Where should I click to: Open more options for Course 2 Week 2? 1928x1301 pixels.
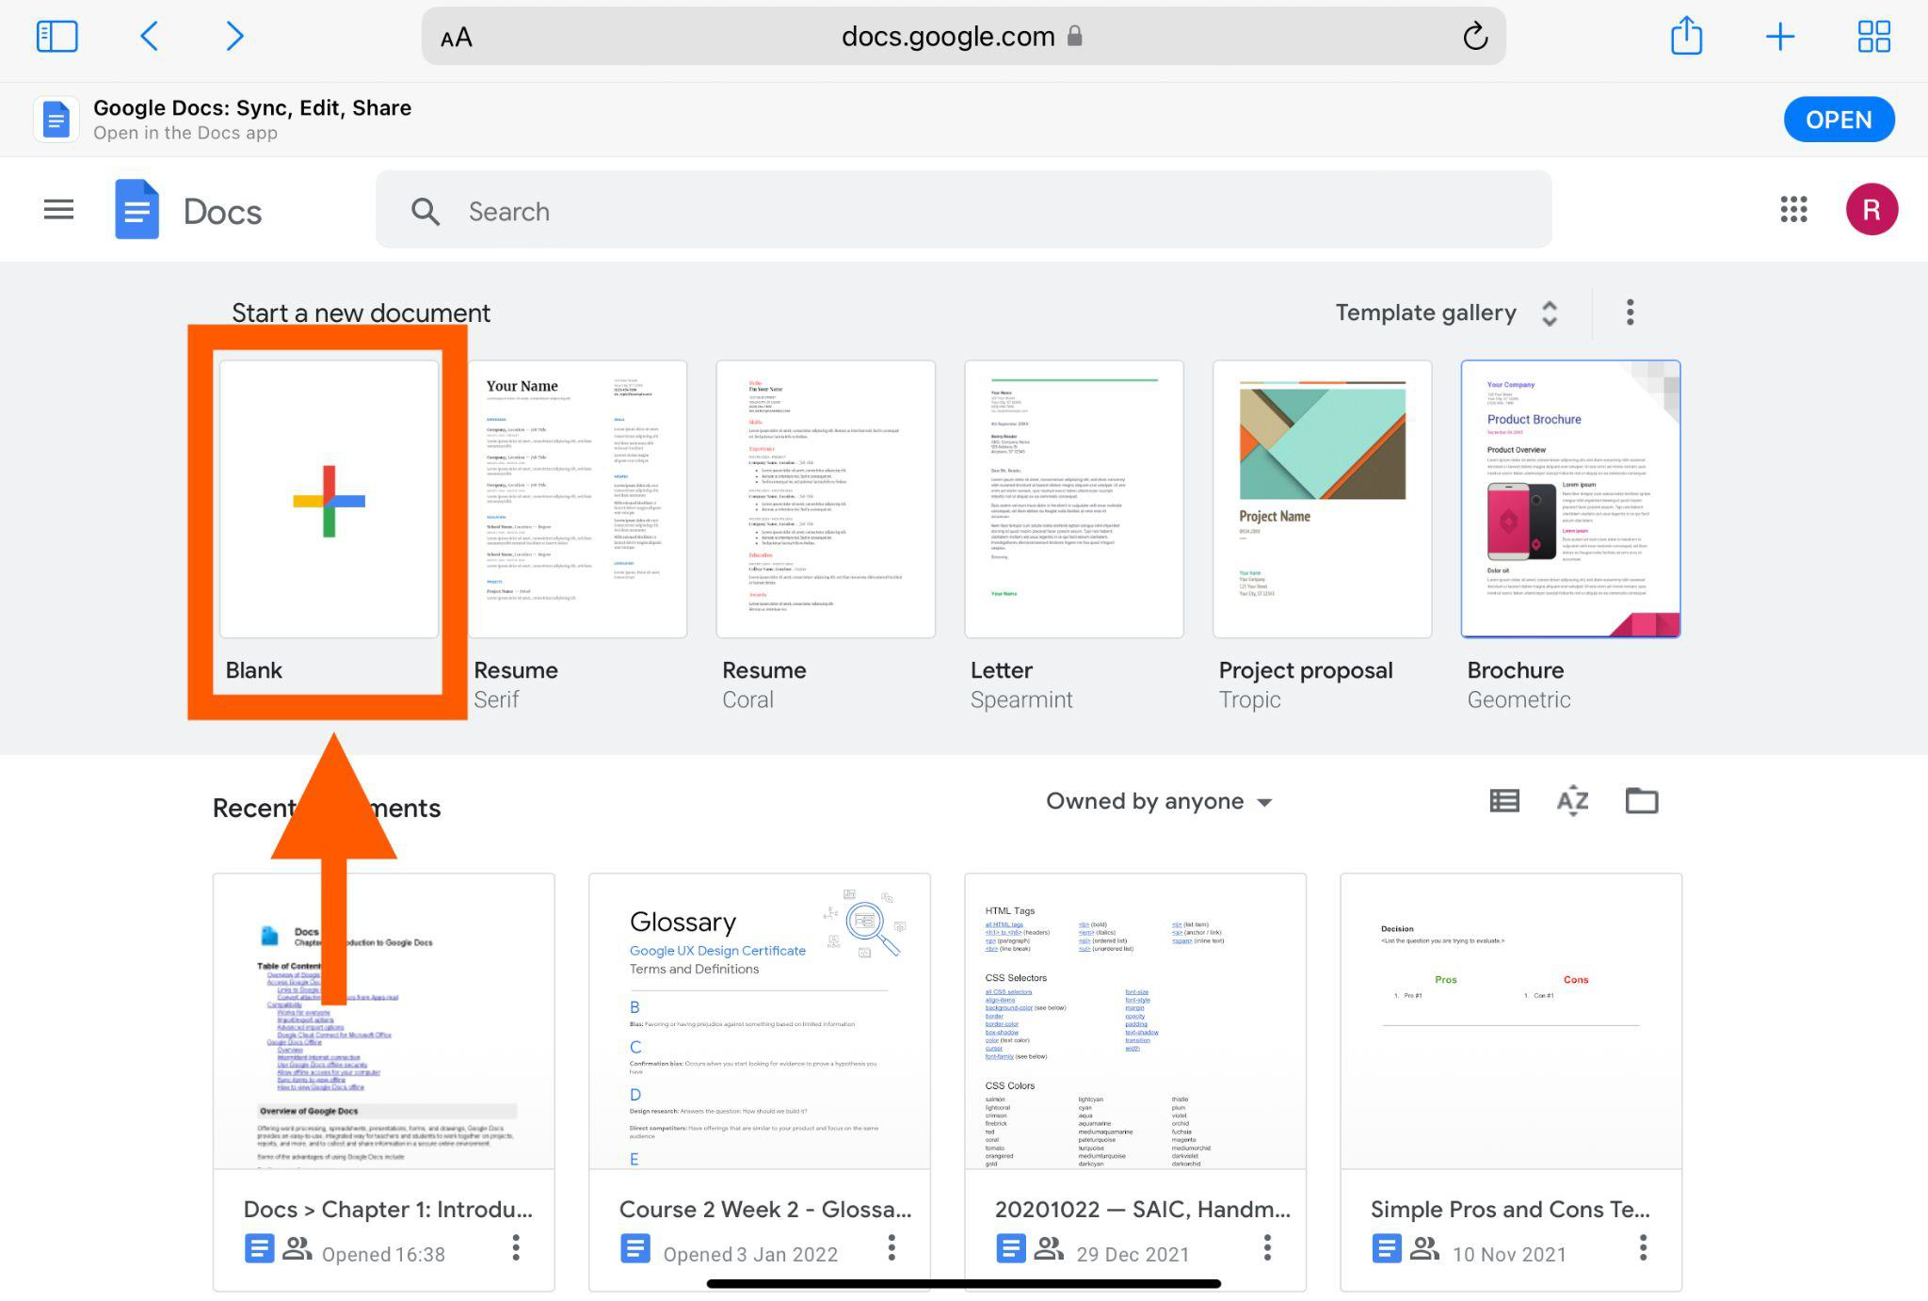click(892, 1248)
